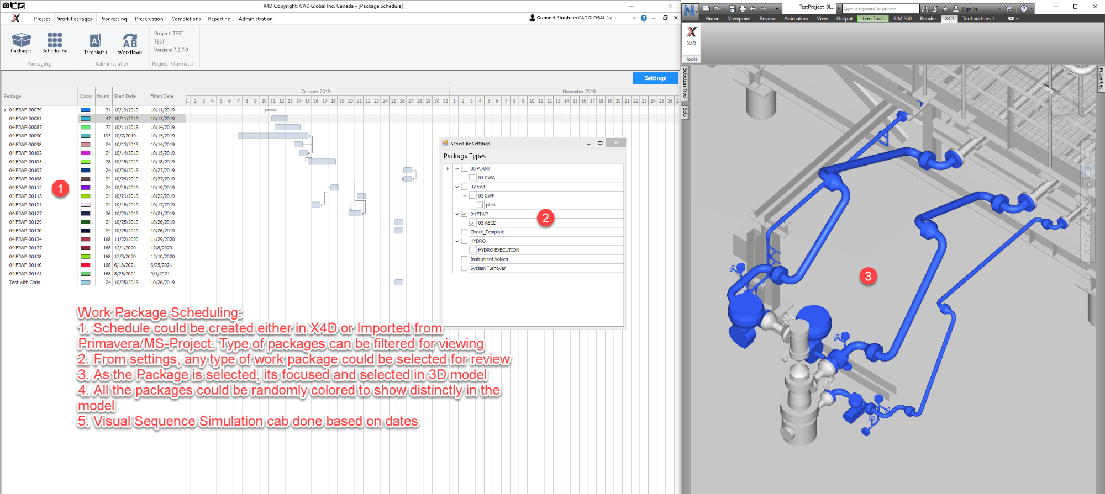Collapse the 03 CWP tree node
Screen dimensions: 1105x494
pyautogui.click(x=465, y=196)
